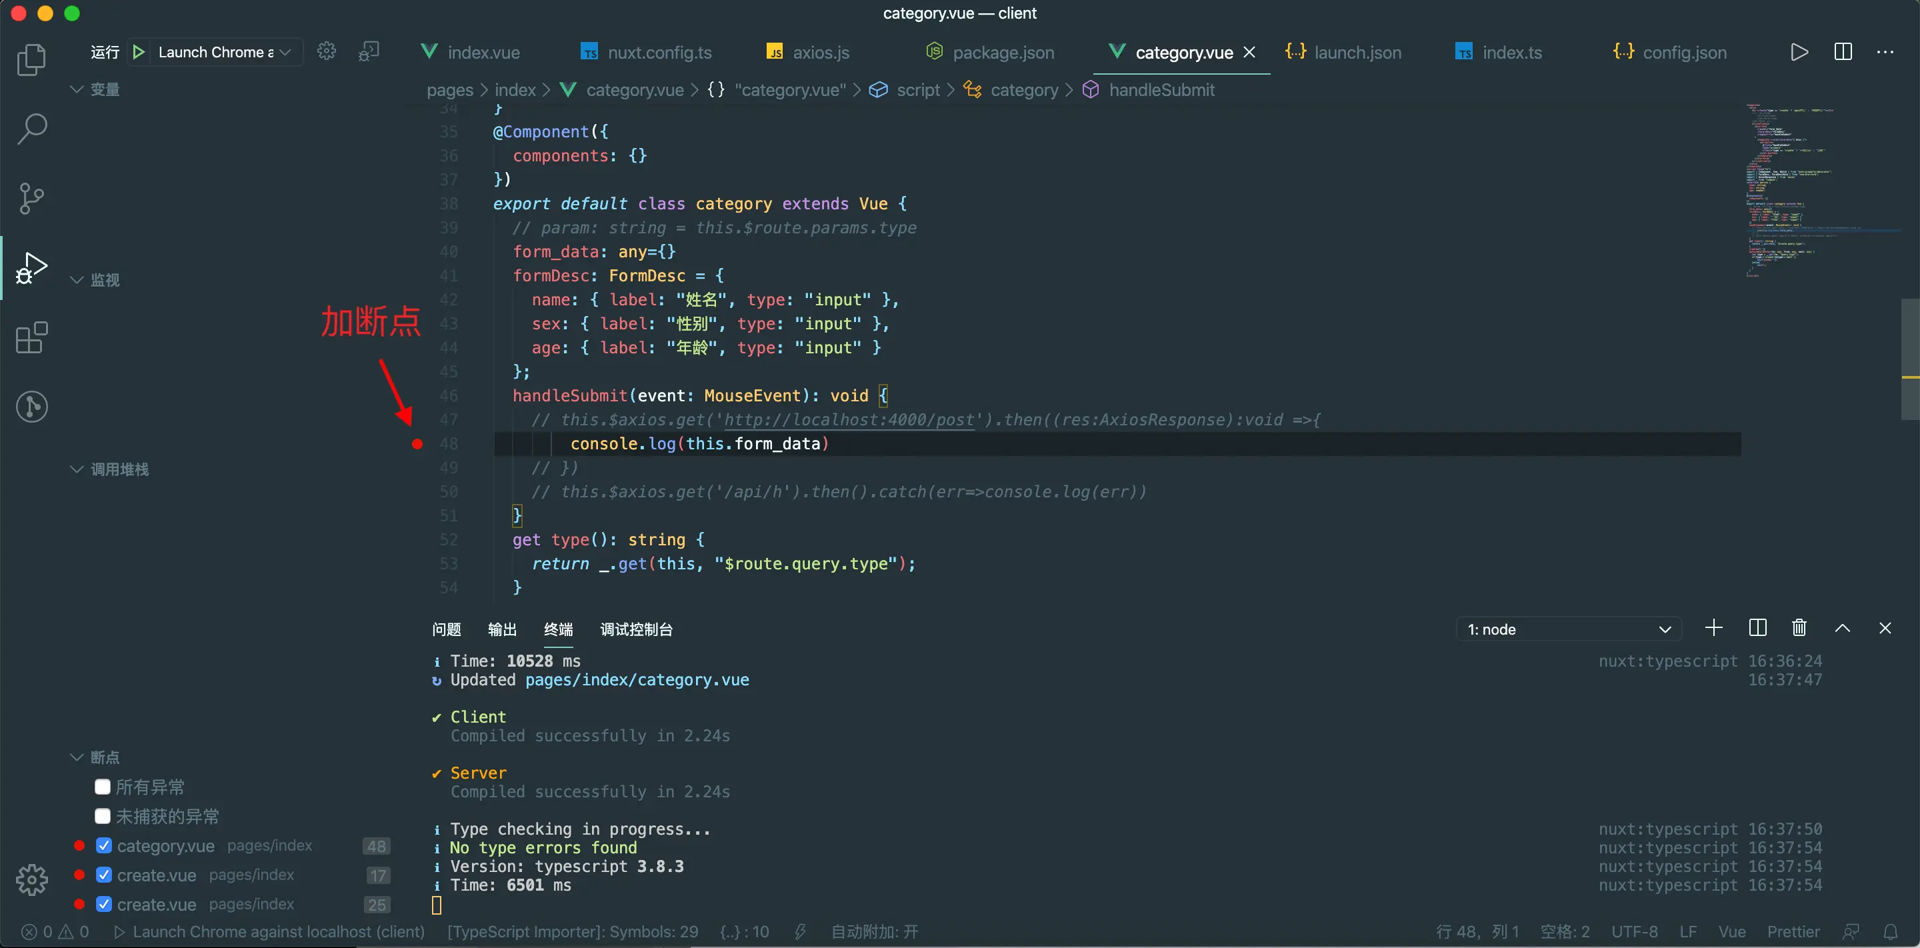Remove the red breakpoint dot on line 48

coord(417,444)
